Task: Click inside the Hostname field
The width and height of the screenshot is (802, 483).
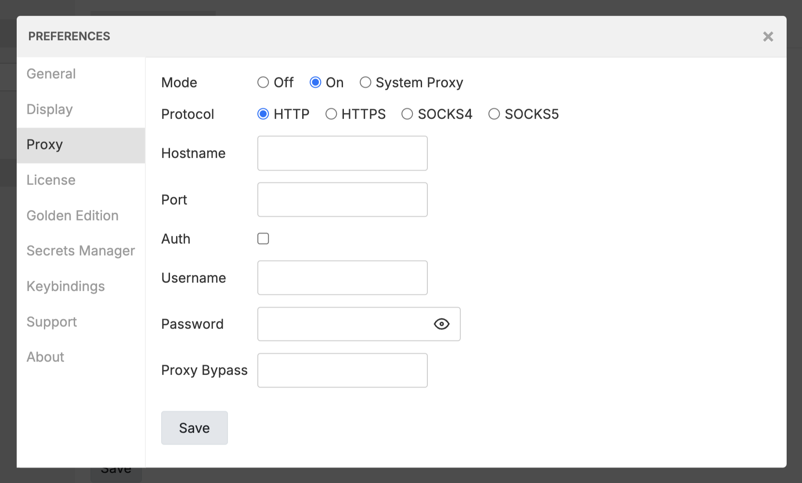Action: [342, 153]
